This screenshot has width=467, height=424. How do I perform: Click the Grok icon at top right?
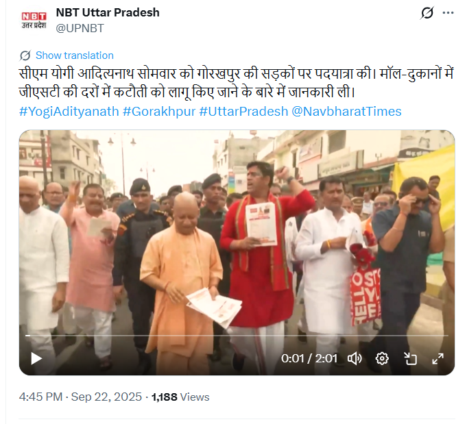coord(427,13)
